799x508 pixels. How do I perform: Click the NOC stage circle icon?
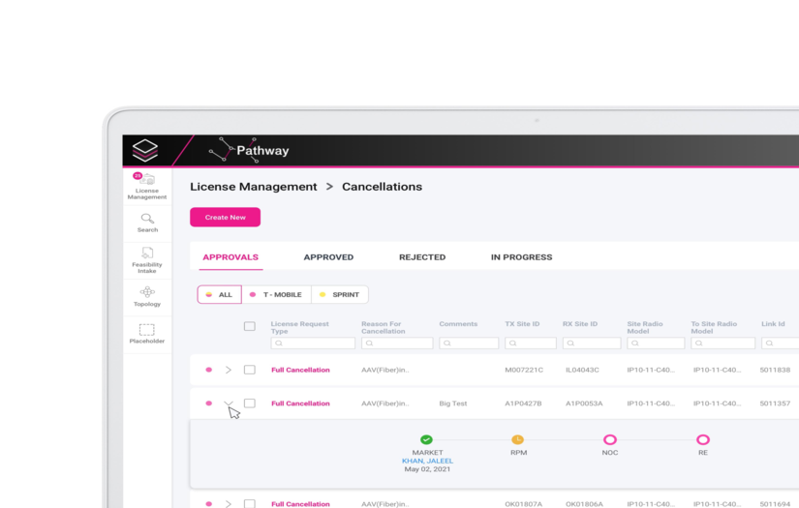point(610,439)
